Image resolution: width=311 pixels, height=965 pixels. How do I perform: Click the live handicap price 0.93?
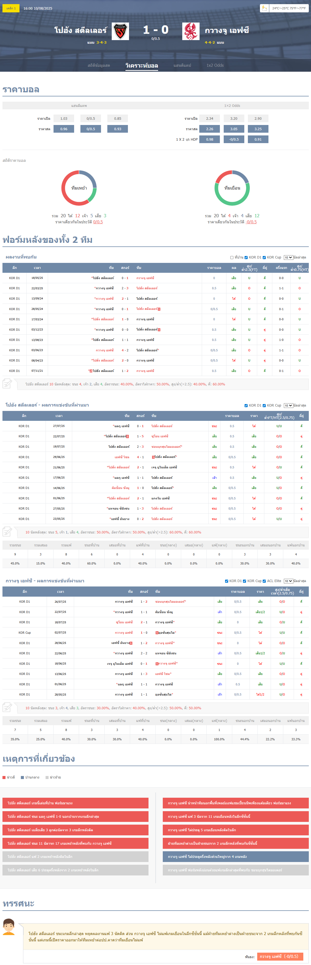(117, 129)
